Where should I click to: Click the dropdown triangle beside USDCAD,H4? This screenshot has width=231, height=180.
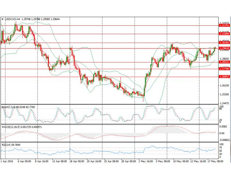pyautogui.click(x=3, y=18)
